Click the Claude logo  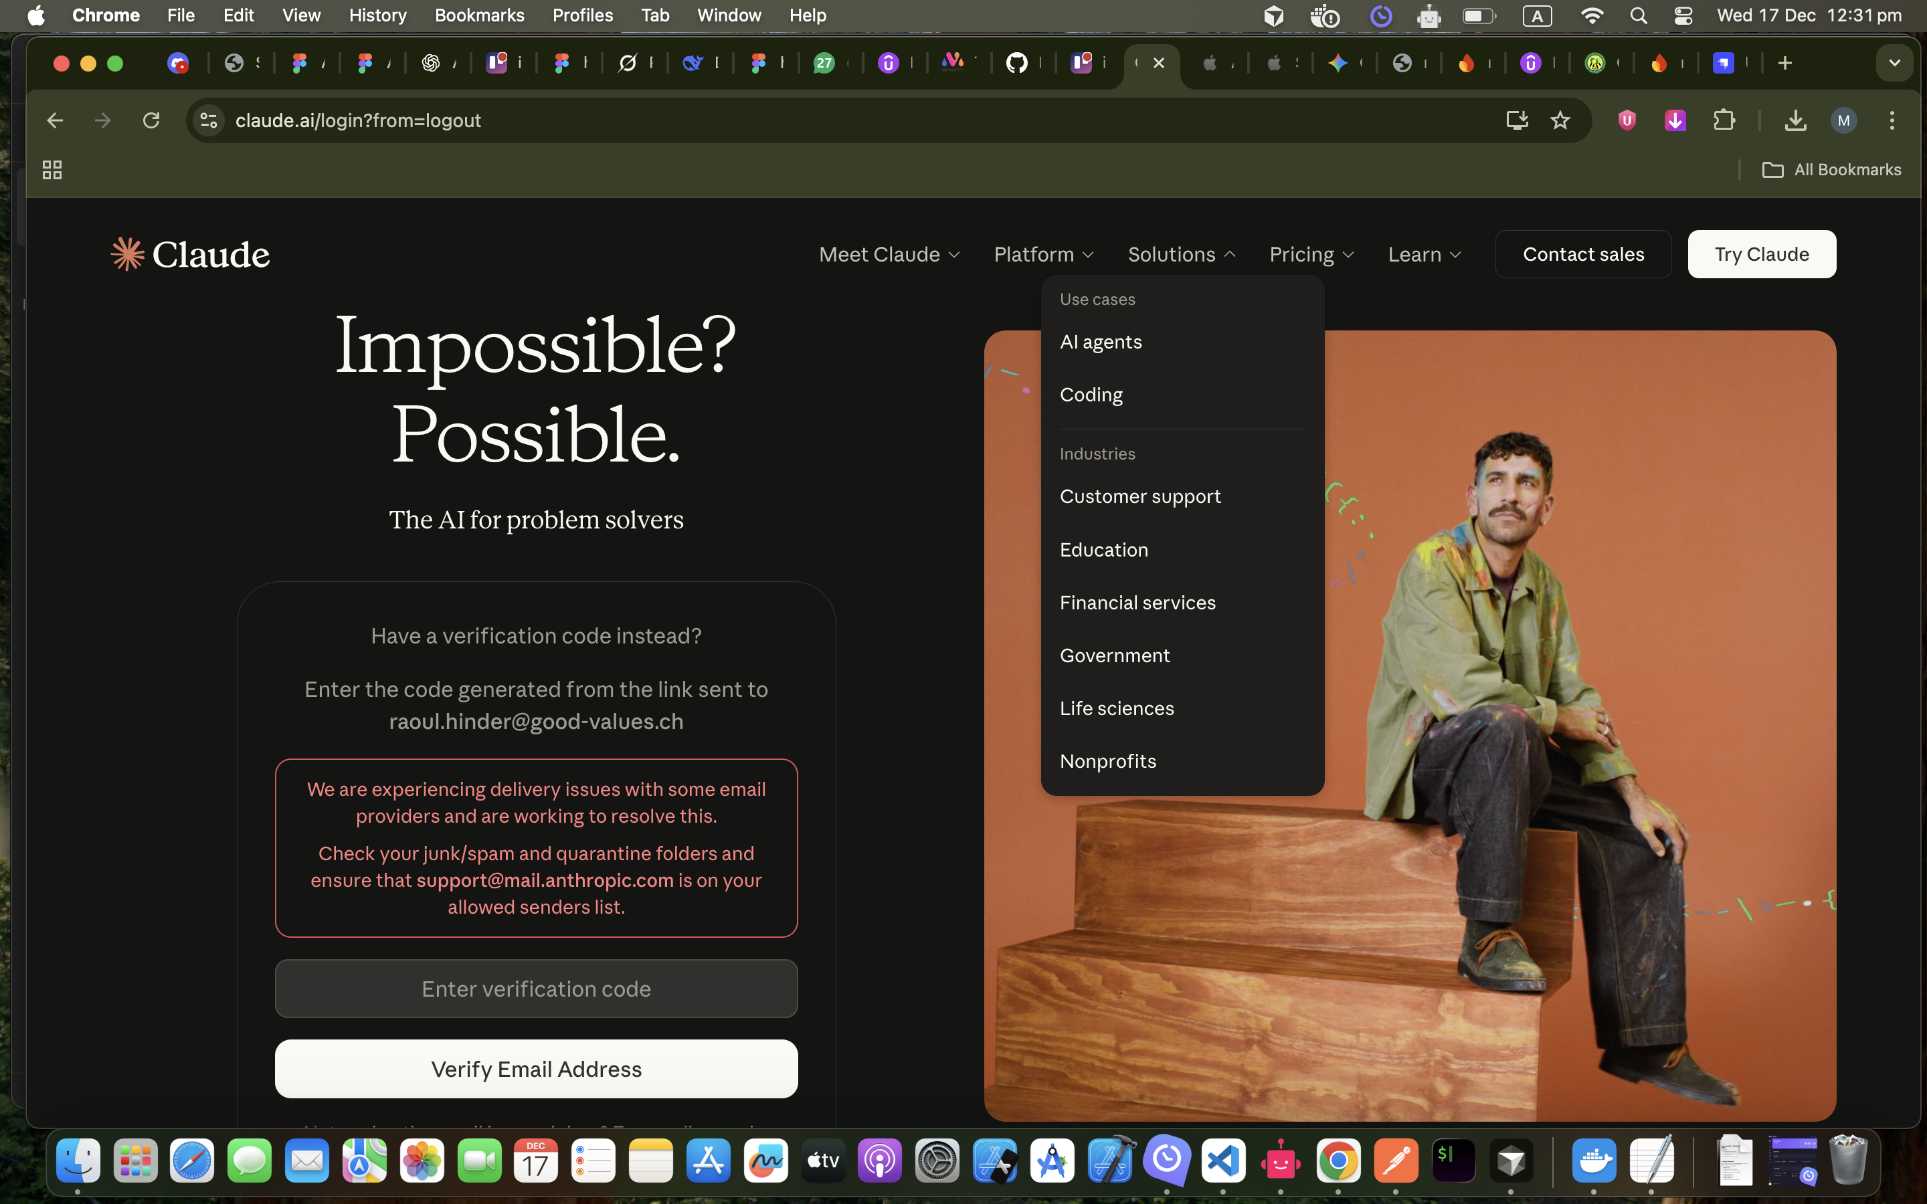click(190, 254)
